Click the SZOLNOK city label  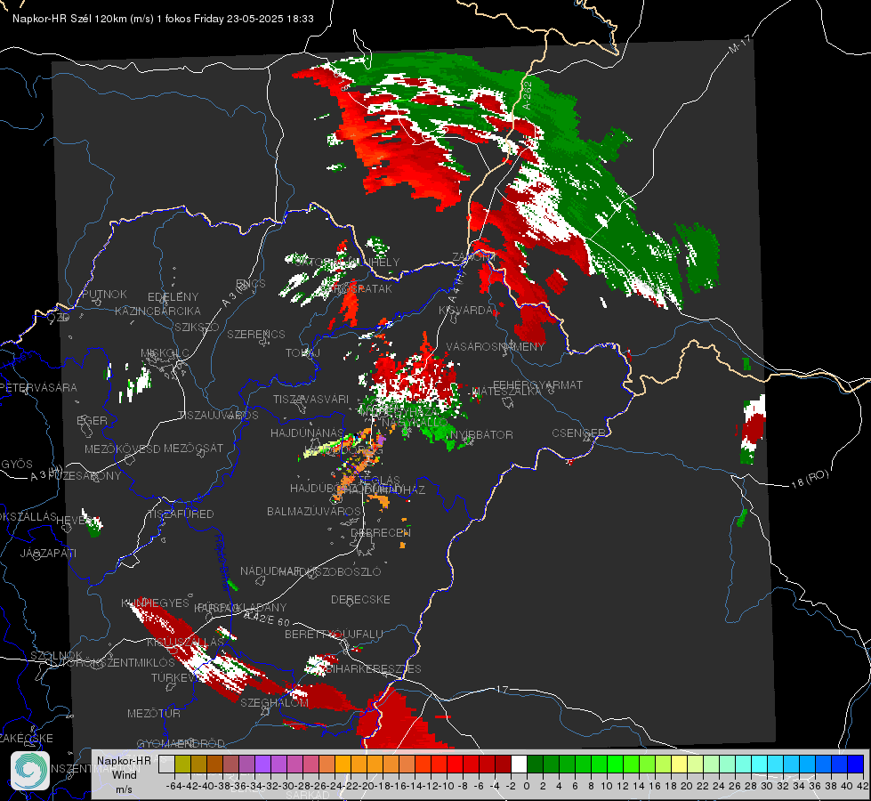click(56, 655)
